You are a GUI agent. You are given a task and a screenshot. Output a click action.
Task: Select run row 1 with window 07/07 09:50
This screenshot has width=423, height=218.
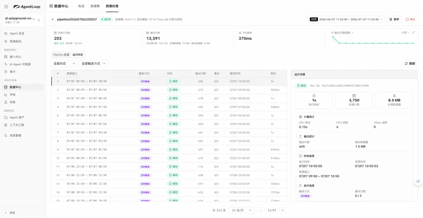click(x=169, y=81)
